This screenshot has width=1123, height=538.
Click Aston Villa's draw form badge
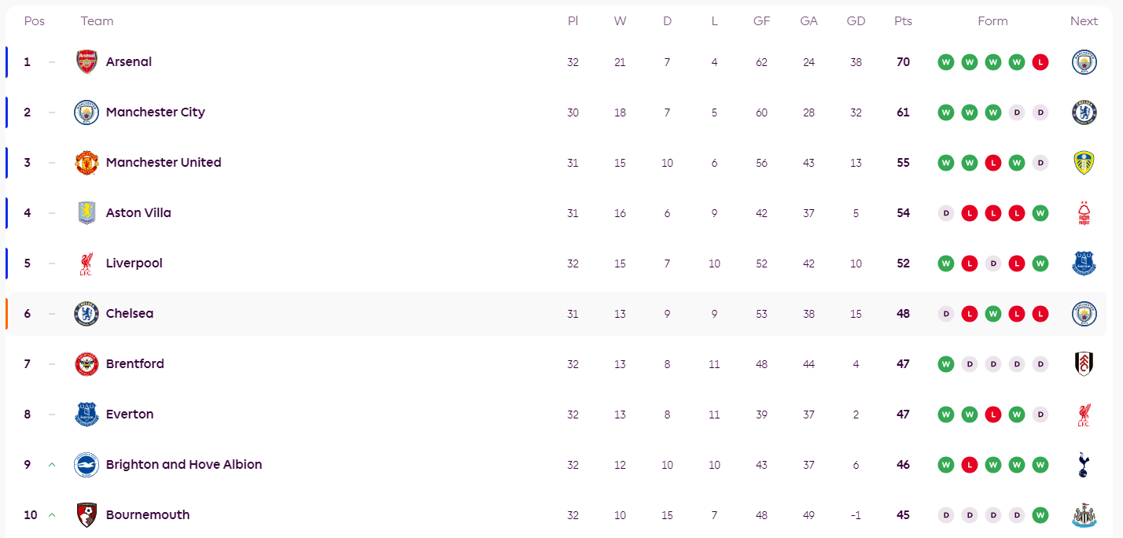click(x=946, y=213)
